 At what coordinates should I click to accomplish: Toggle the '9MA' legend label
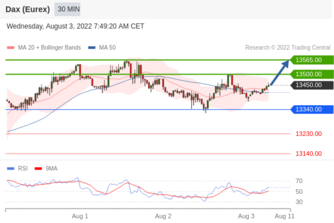52,169
